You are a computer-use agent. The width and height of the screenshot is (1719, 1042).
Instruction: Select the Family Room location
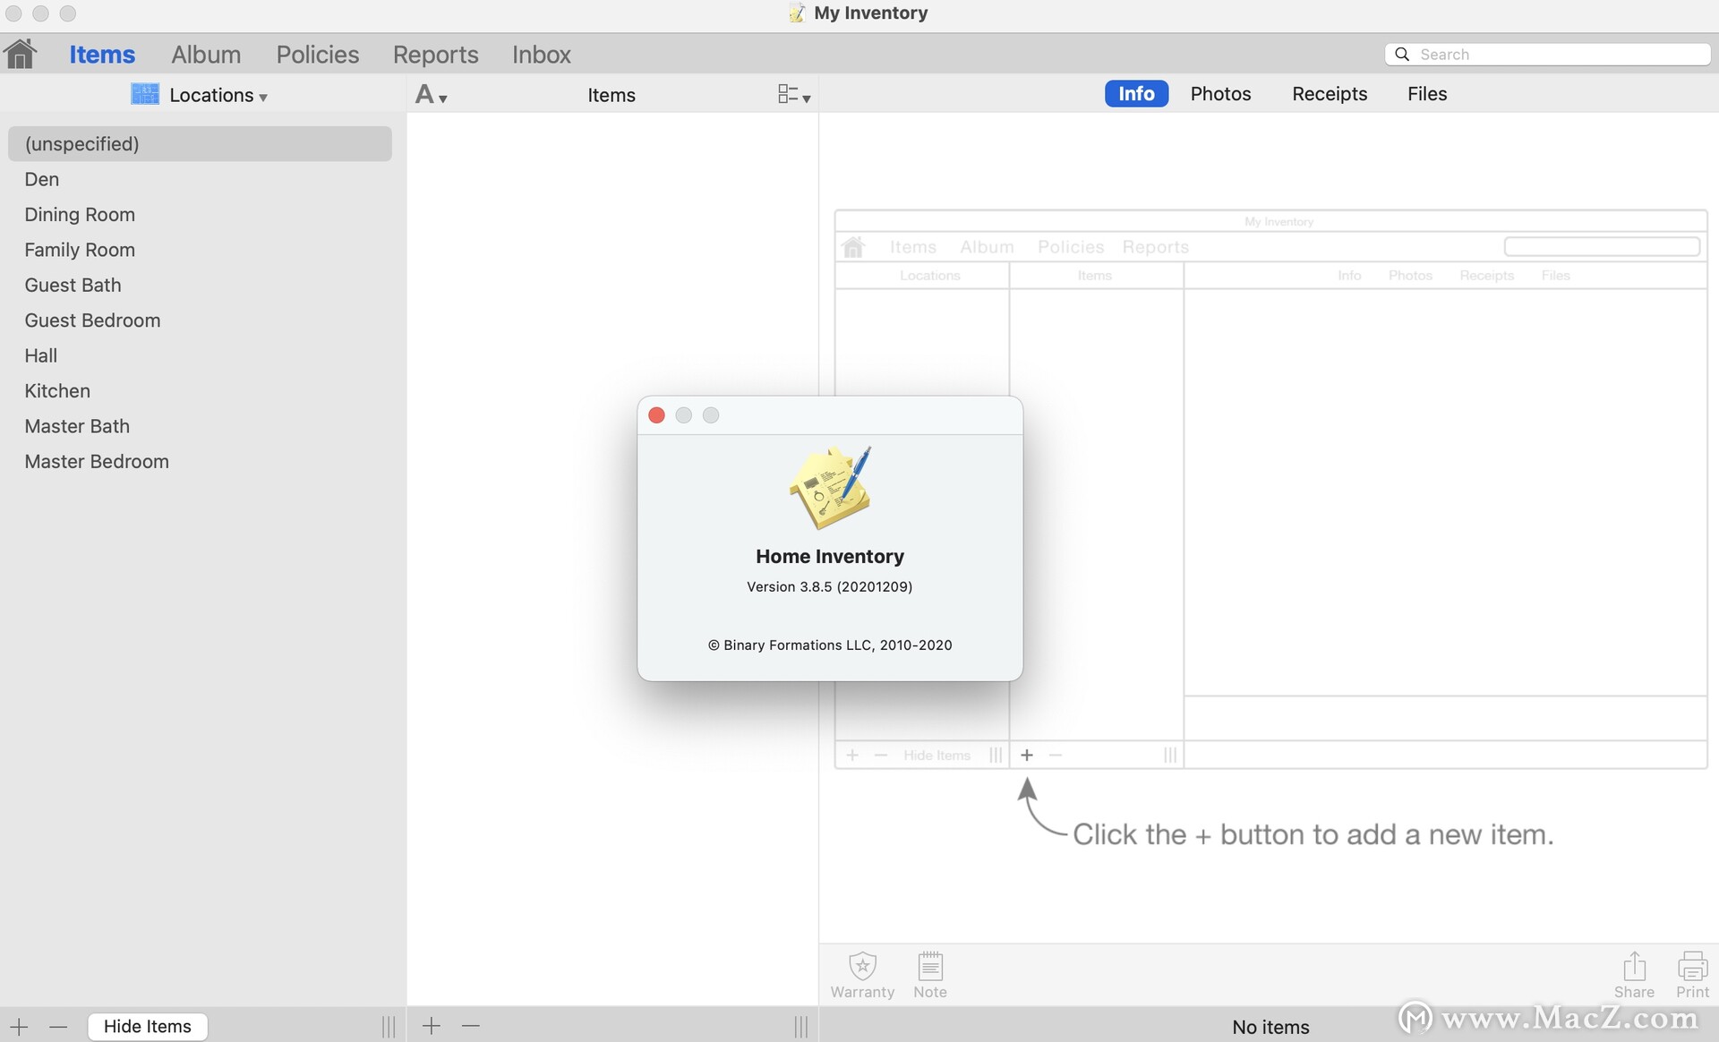pyautogui.click(x=200, y=250)
